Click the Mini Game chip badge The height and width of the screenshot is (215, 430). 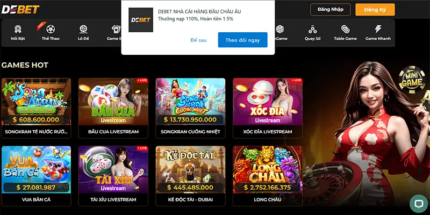click(412, 80)
